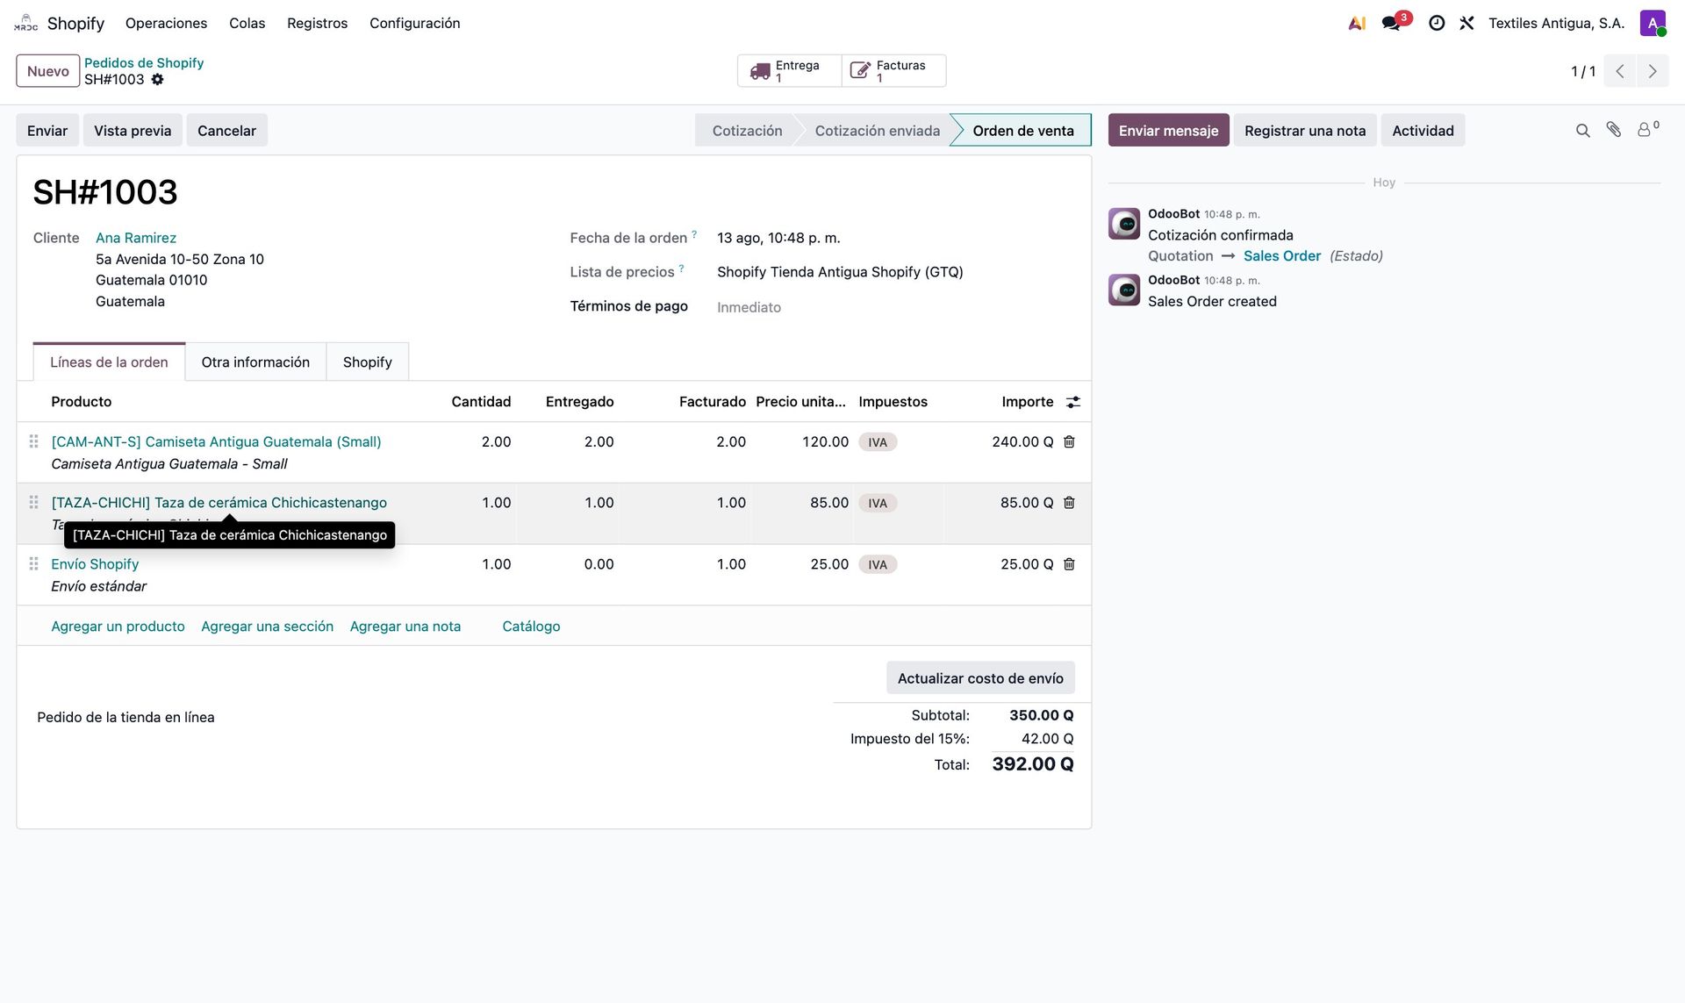Viewport: 1685px width, 1003px height.
Task: Click Agregar una sección
Action: 267,627
